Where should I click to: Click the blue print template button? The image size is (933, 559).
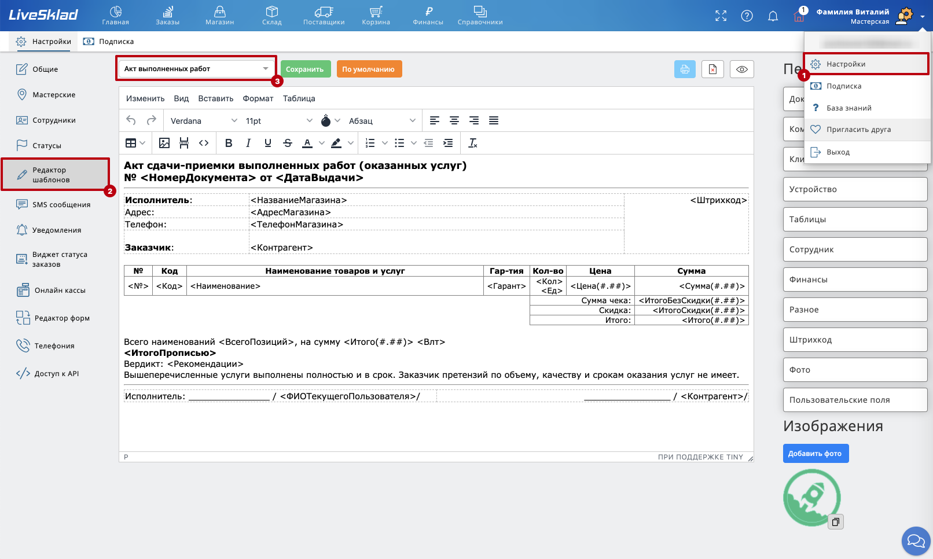[685, 69]
